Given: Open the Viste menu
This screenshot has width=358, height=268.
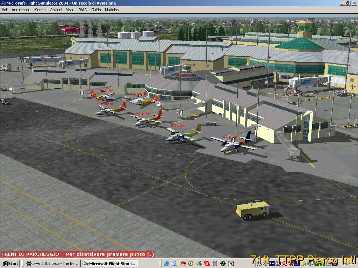Looking at the screenshot, I should point(70,10).
